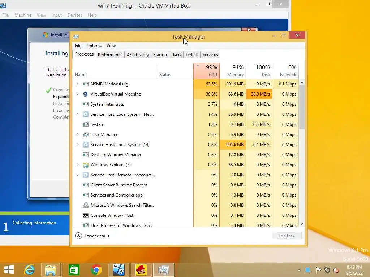Open File Explorer from the taskbar
370x277 pixels.
pyautogui.click(x=51, y=270)
